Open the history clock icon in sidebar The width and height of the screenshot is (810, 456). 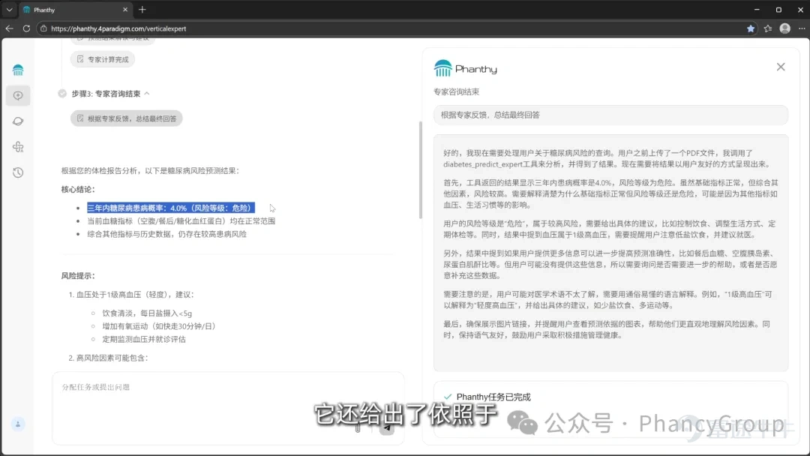[18, 172]
